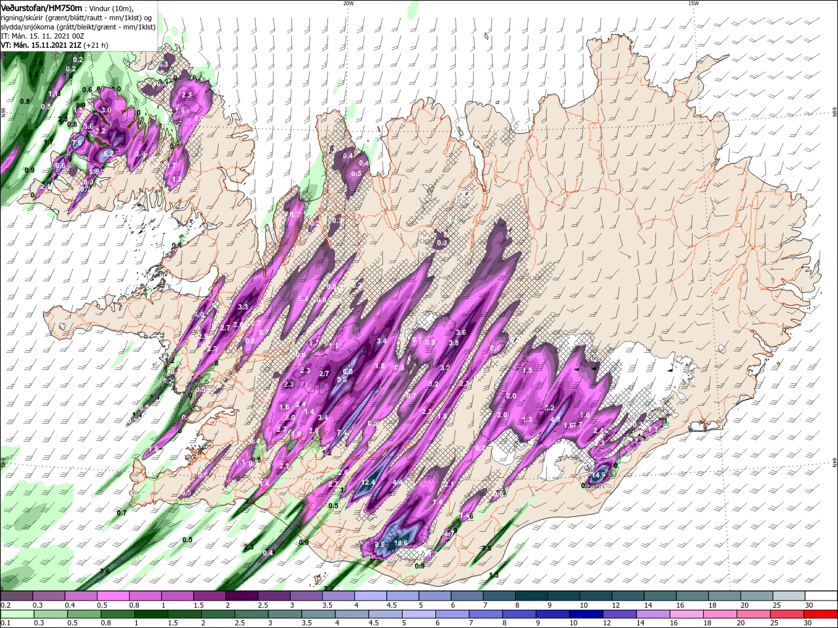Click the 'rigning/skúrir' legend description line
The height and width of the screenshot is (628, 838).
click(x=76, y=17)
